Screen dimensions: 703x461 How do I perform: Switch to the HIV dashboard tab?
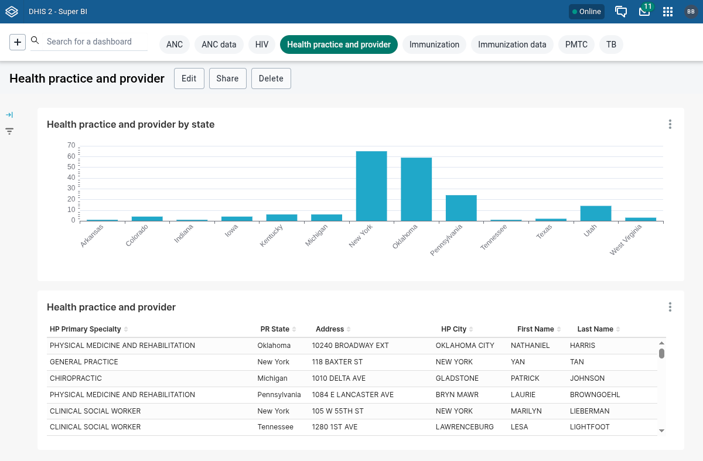tap(262, 45)
